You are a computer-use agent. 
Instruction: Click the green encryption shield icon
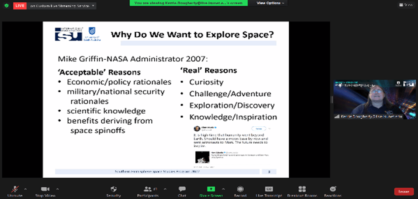coord(6,6)
